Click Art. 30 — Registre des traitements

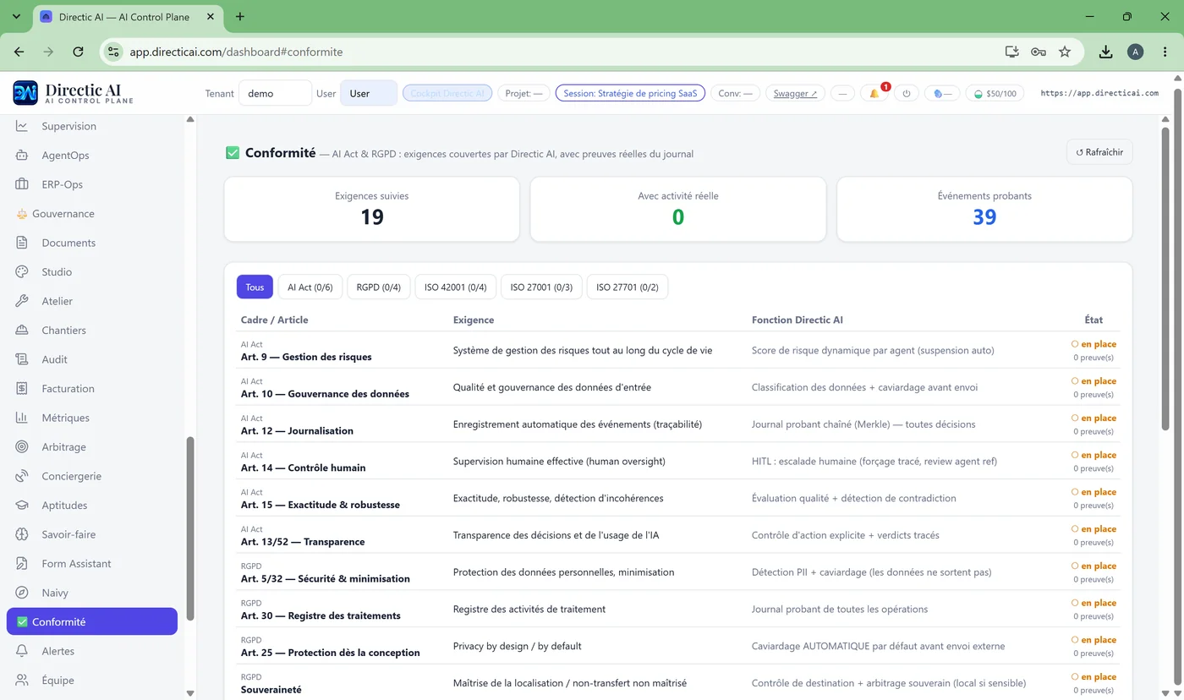point(321,615)
